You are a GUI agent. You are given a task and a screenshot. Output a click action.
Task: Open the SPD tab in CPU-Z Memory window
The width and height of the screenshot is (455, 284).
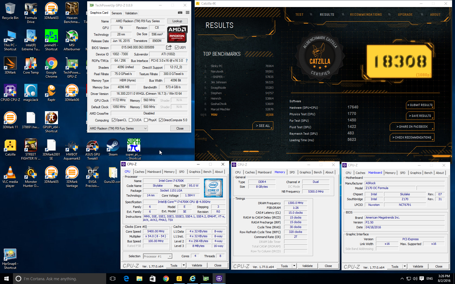[292, 172]
